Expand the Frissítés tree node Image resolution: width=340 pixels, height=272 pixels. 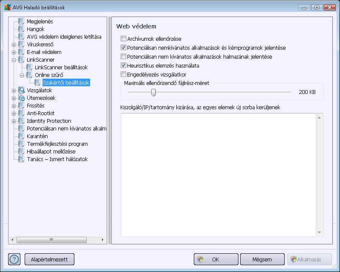coord(14,106)
